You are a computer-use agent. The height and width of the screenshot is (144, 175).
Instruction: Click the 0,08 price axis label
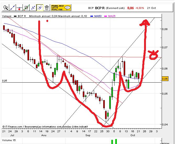click(165, 29)
